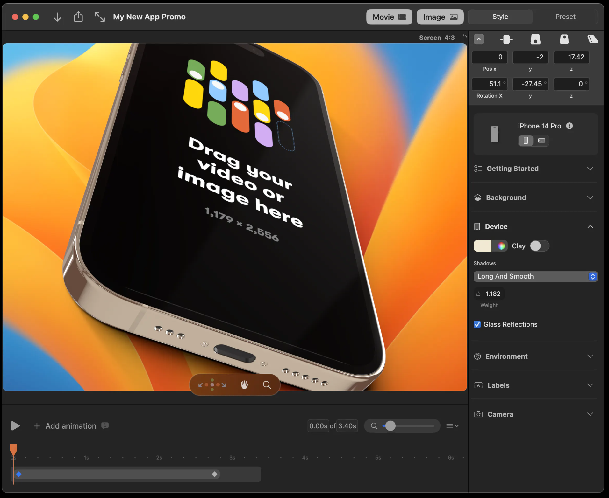Image resolution: width=609 pixels, height=498 pixels.
Task: Select the second device angle preset icon
Action: [x=535, y=39]
